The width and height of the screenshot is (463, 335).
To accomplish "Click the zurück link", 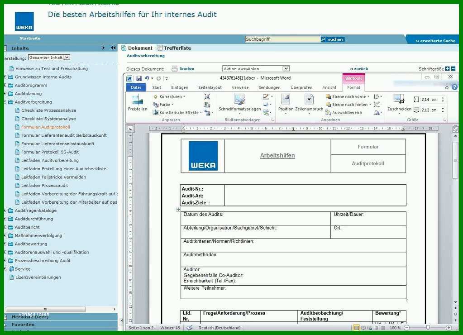I will (359, 69).
